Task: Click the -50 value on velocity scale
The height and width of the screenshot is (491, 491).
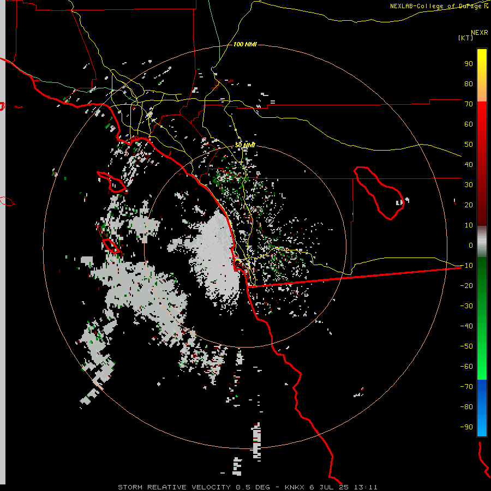Action: [466, 346]
